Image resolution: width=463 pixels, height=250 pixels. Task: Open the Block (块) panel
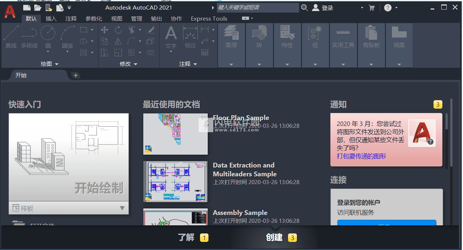click(x=259, y=45)
